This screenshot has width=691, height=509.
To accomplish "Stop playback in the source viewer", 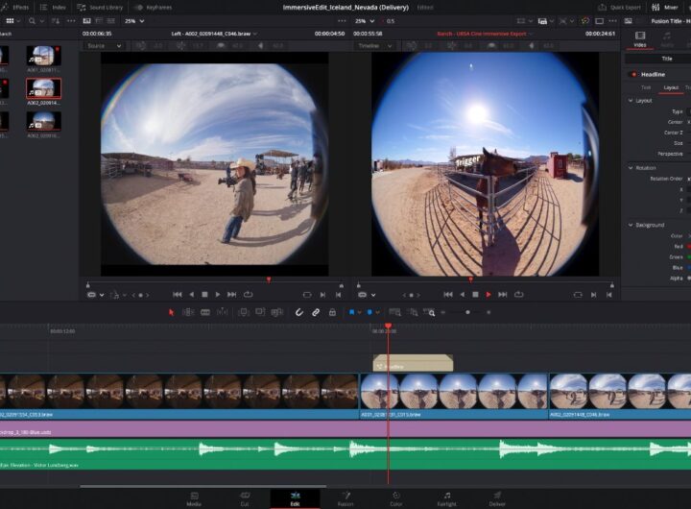I will coord(204,294).
